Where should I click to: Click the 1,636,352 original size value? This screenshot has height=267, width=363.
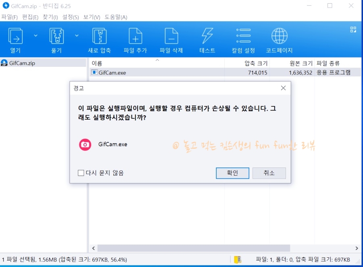click(x=300, y=72)
